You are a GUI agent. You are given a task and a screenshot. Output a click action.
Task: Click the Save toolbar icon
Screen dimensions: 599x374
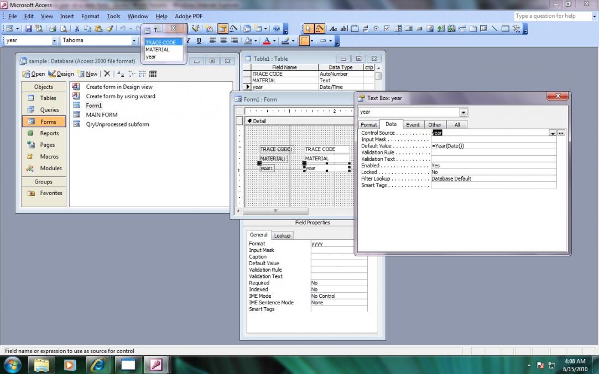tap(28, 29)
